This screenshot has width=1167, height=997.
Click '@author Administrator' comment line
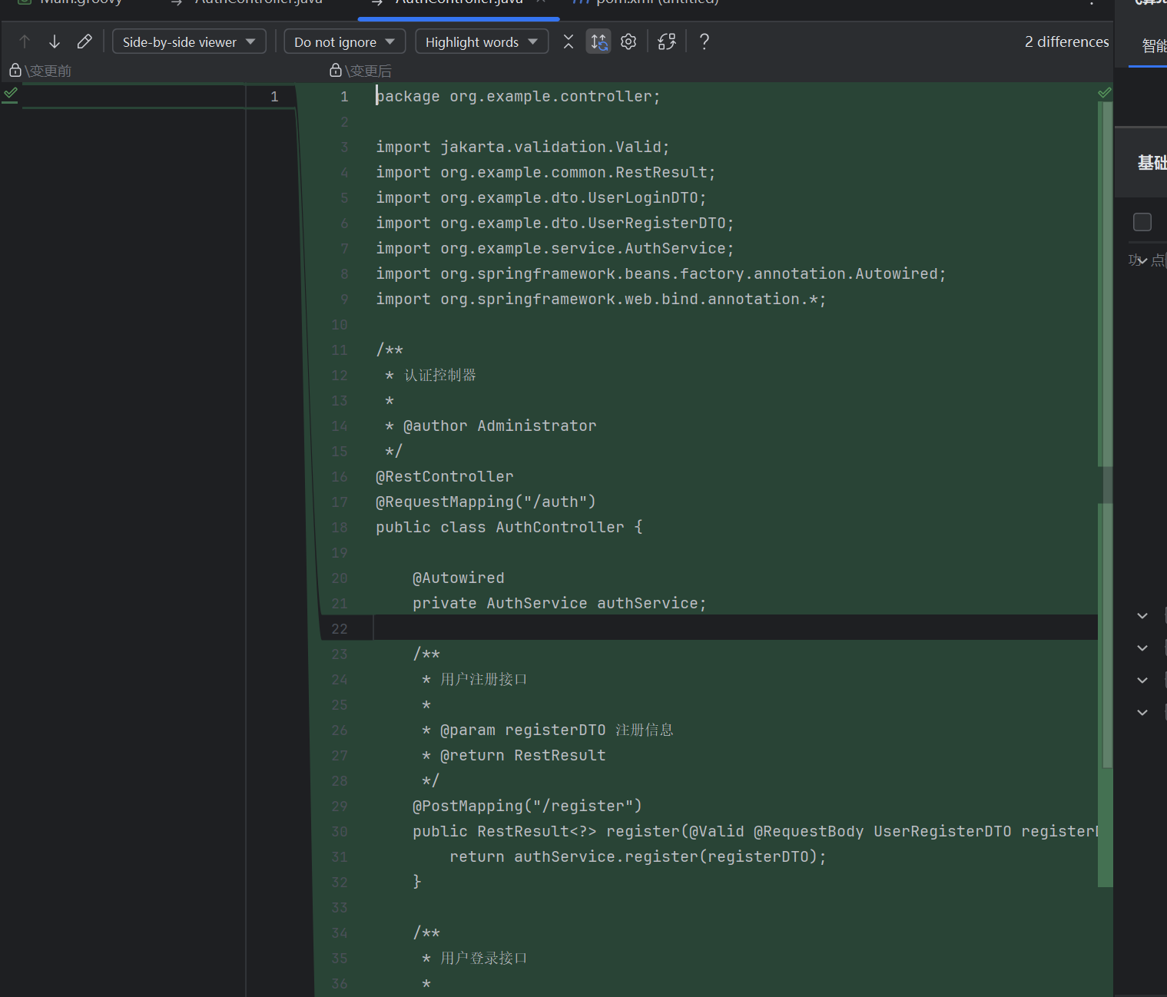point(490,426)
